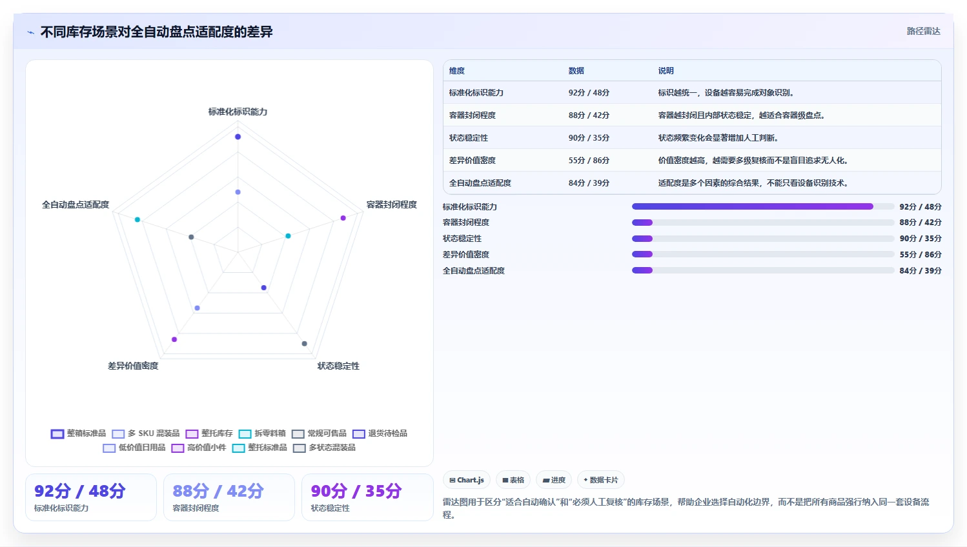Click the 状态稳定性 progress bar
The image size is (967, 547).
click(763, 239)
